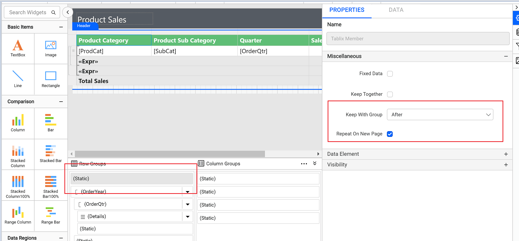Select the TextBox widget
Screen dimensions: 519x241
pyautogui.click(x=18, y=48)
